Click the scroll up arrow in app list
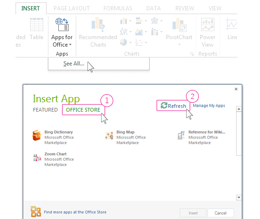 click(239, 109)
